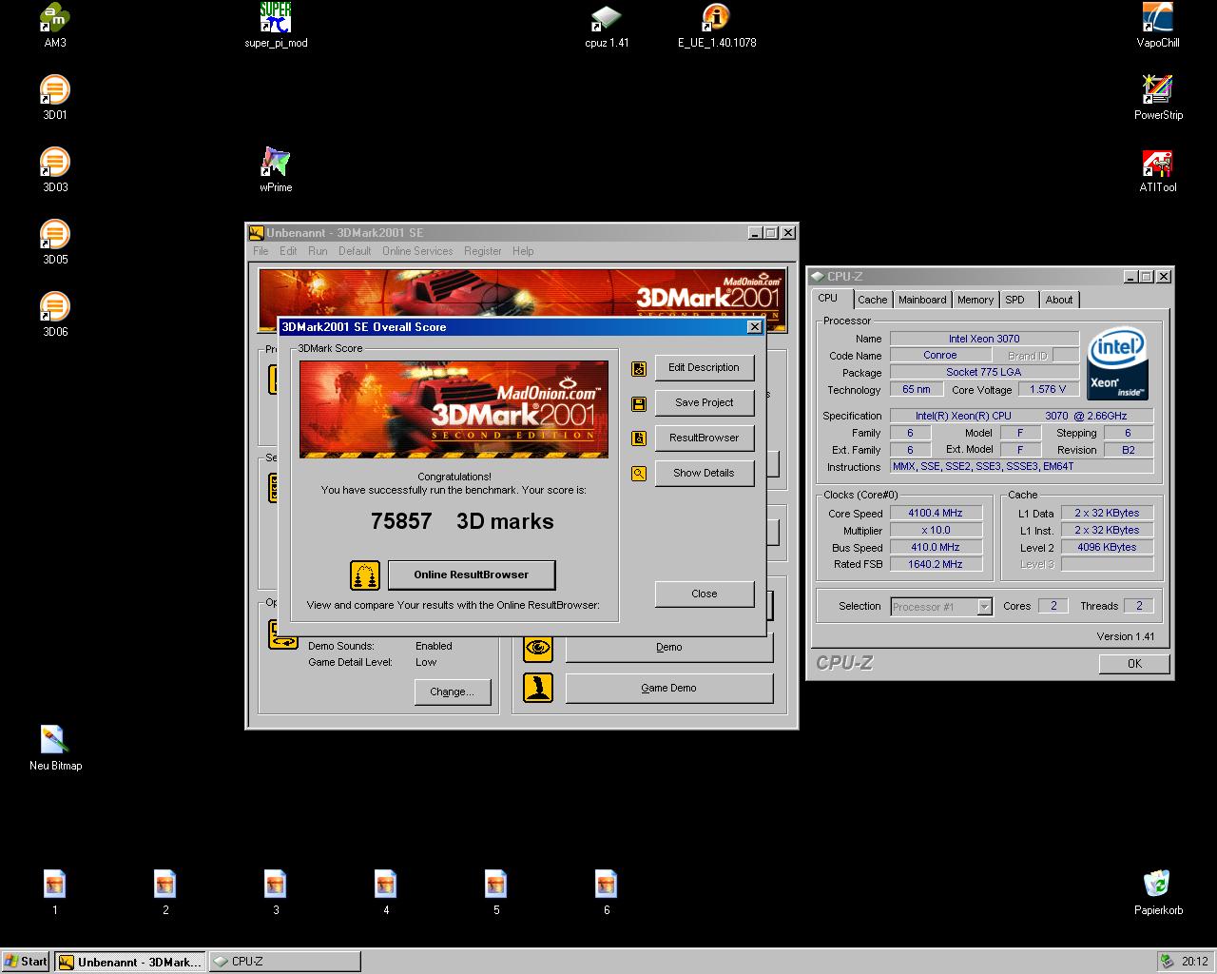
Task: Click the floppy disk icon beside Save Project
Action: [639, 403]
